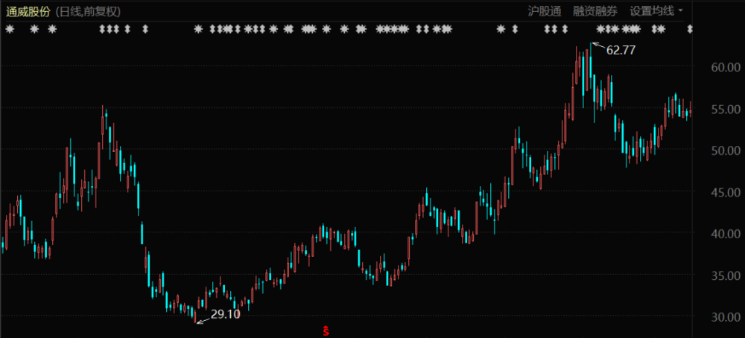The image size is (745, 338).
Task: Click the third star marker from the left
Action: 52,29
